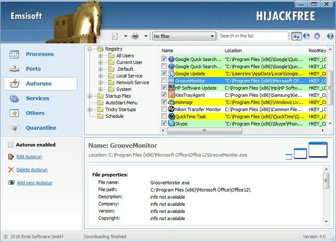Sort by the Name column header
Viewport: 336px width, 242px height.
click(191, 51)
